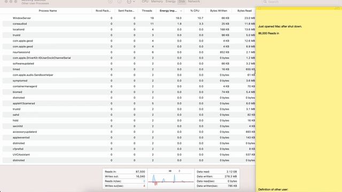The height and width of the screenshot is (192, 342).
Task: Click the Reads in 87,500 value
Action: [140, 172]
